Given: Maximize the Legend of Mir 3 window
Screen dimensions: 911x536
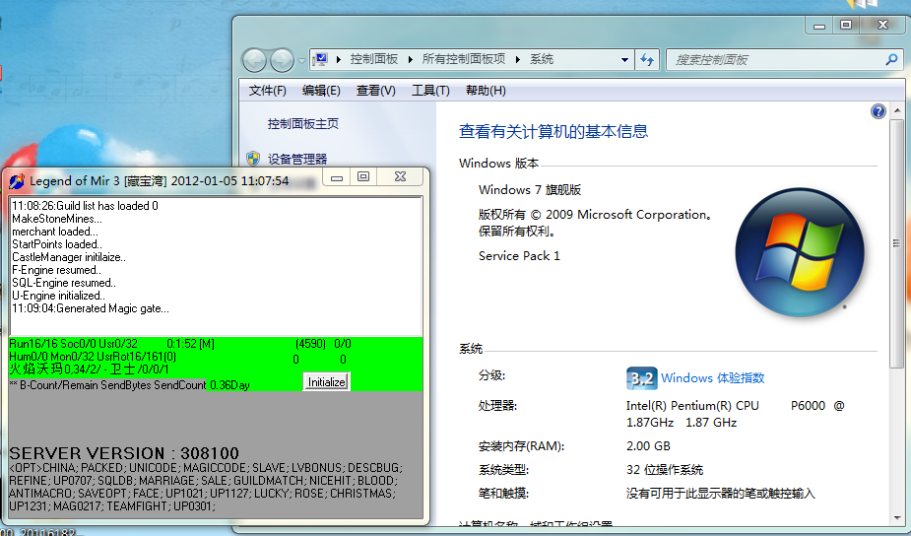Looking at the screenshot, I should 363,176.
